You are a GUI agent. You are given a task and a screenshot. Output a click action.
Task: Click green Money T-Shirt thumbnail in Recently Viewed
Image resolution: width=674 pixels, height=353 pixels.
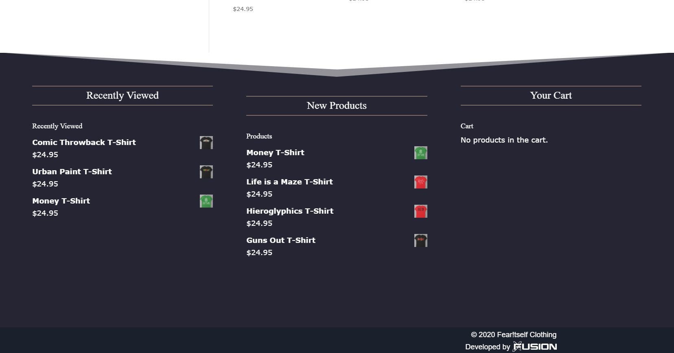tap(206, 201)
